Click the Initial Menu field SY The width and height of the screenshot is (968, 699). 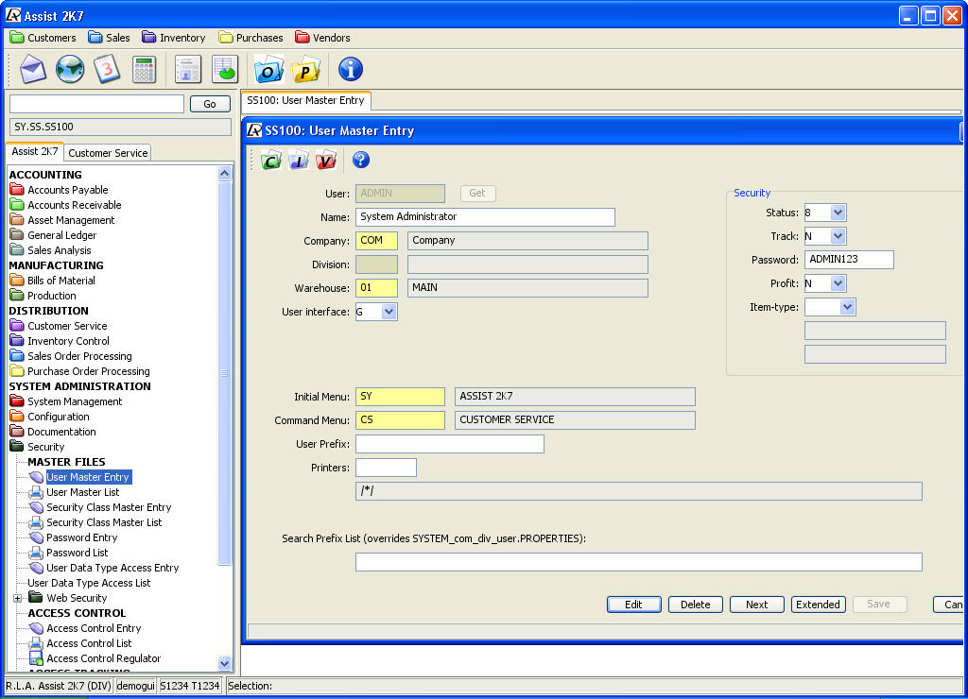[400, 397]
